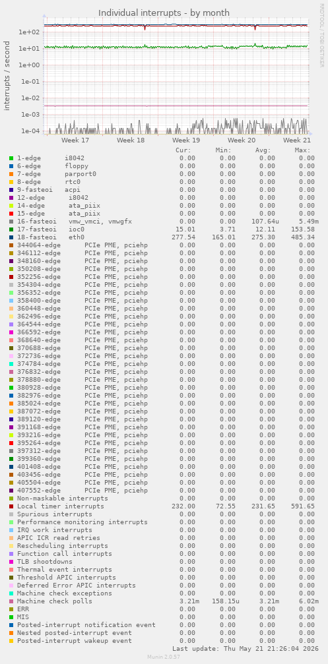Click the RRDTOOL / TOBI OETIKER watermark
328x664 pixels.
[x=321, y=36]
